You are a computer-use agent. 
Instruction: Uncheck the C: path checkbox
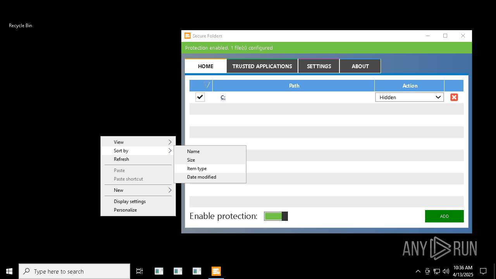(x=200, y=97)
